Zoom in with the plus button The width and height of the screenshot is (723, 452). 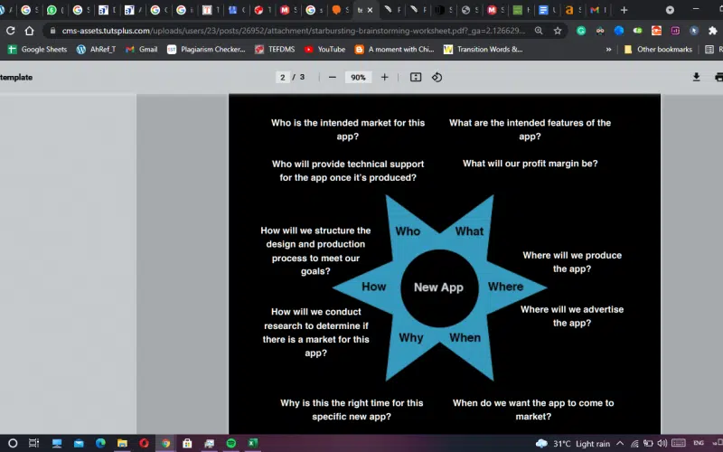(x=384, y=78)
